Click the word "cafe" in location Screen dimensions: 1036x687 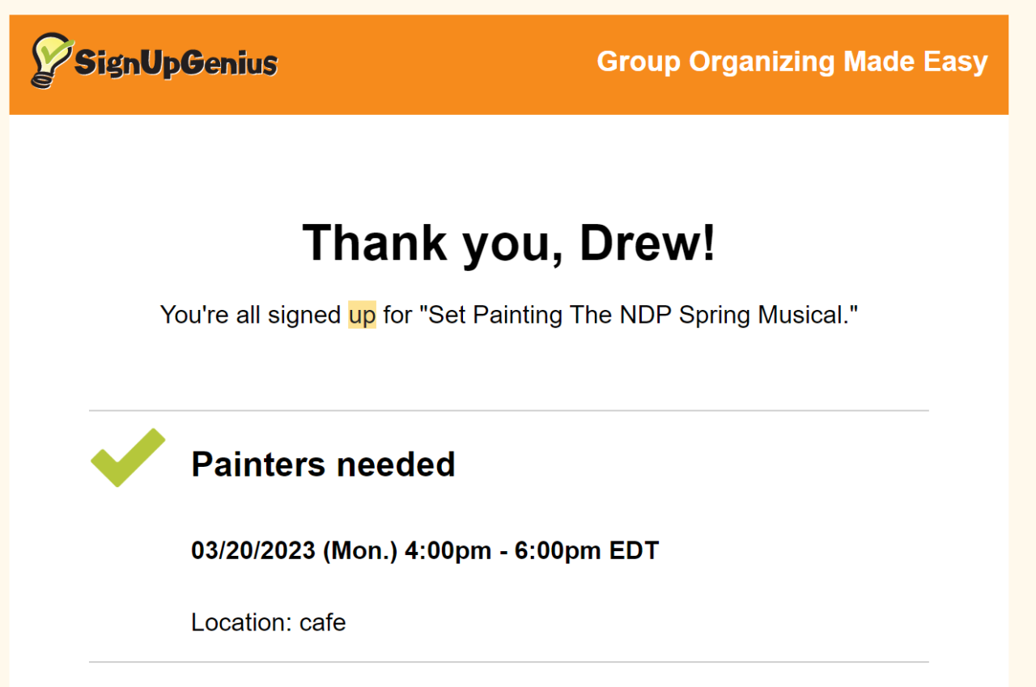tap(322, 622)
